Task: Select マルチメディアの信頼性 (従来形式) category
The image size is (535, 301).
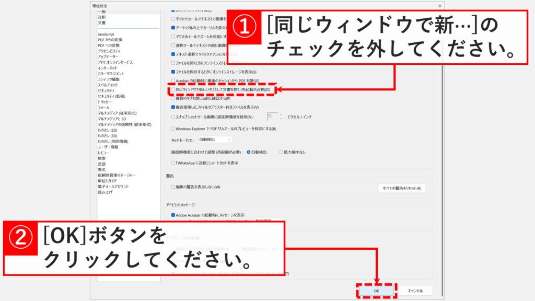Action: click(124, 124)
